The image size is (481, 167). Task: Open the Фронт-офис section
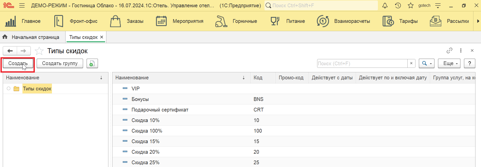click(83, 21)
